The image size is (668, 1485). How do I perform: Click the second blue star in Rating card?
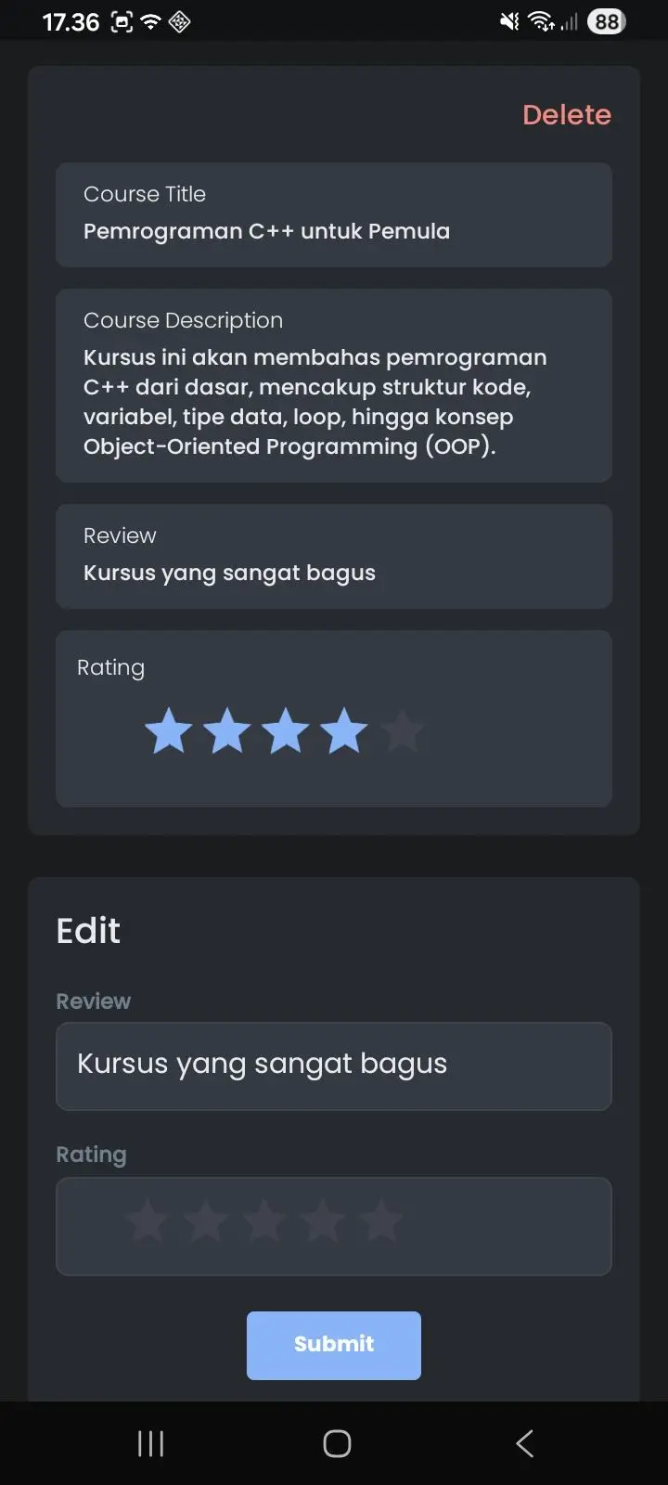pos(227,730)
